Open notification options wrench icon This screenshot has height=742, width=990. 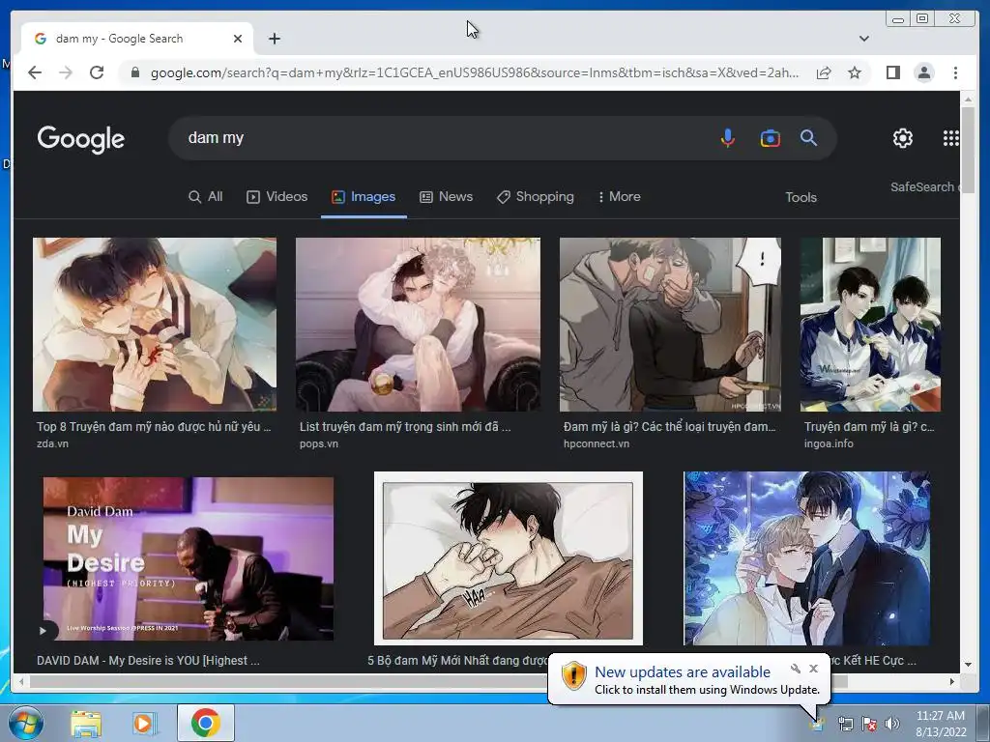click(796, 669)
